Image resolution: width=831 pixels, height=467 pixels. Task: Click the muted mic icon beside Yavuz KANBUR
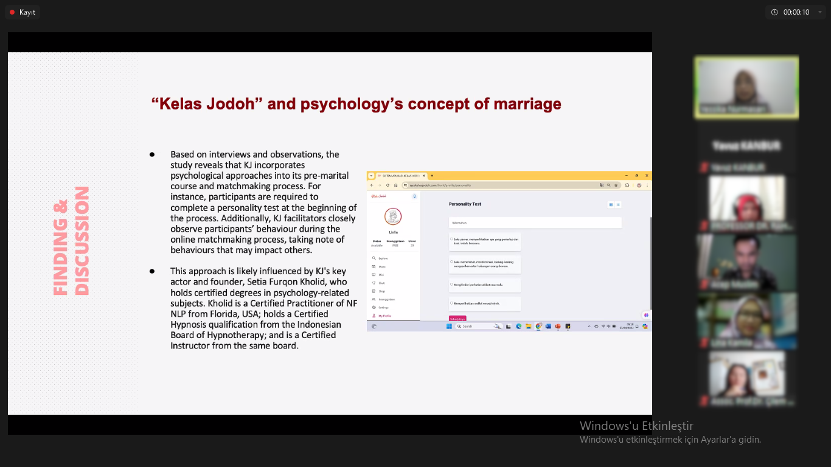[704, 167]
